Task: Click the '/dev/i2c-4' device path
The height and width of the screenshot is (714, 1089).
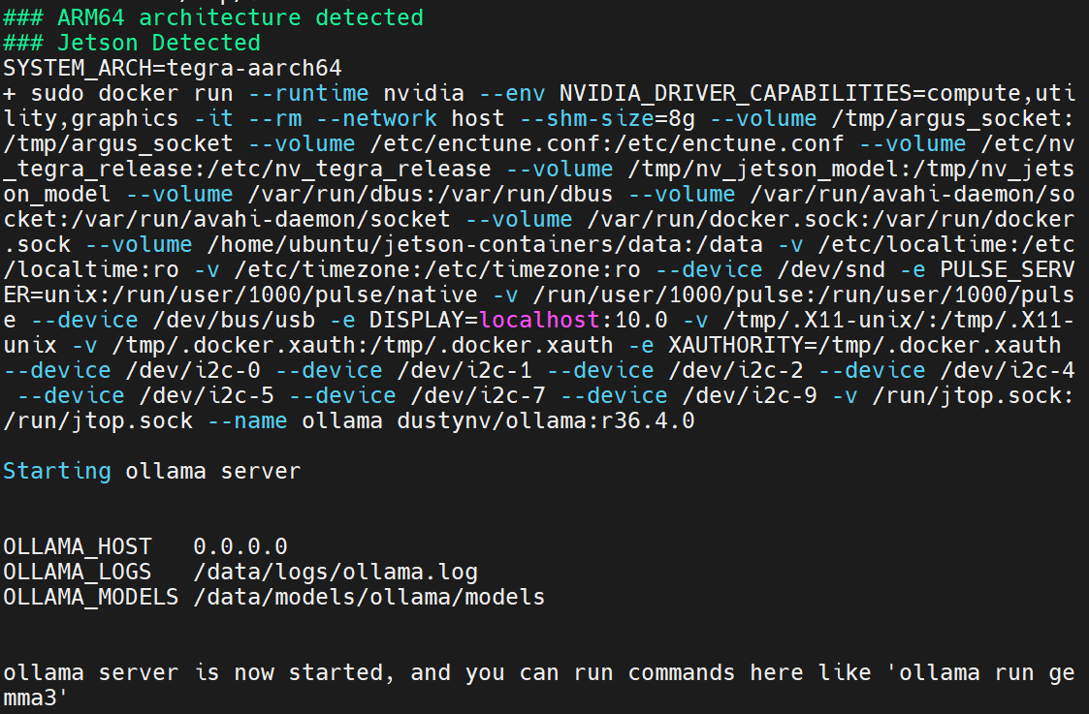Action: 1007,370
